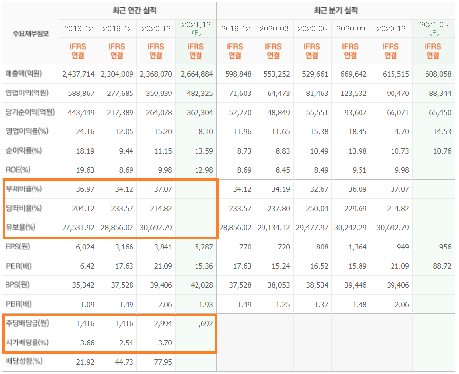Viewport: 459px width, 374px height.
Task: Click the PER value '6.42'
Action: pos(87,266)
